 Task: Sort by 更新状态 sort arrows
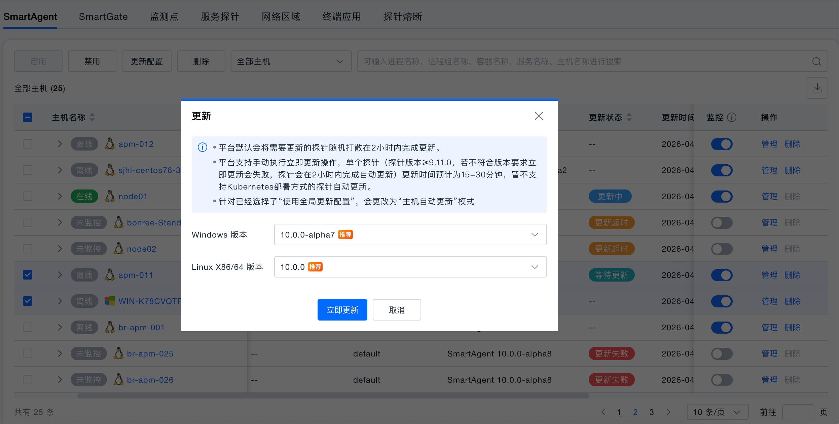(629, 117)
